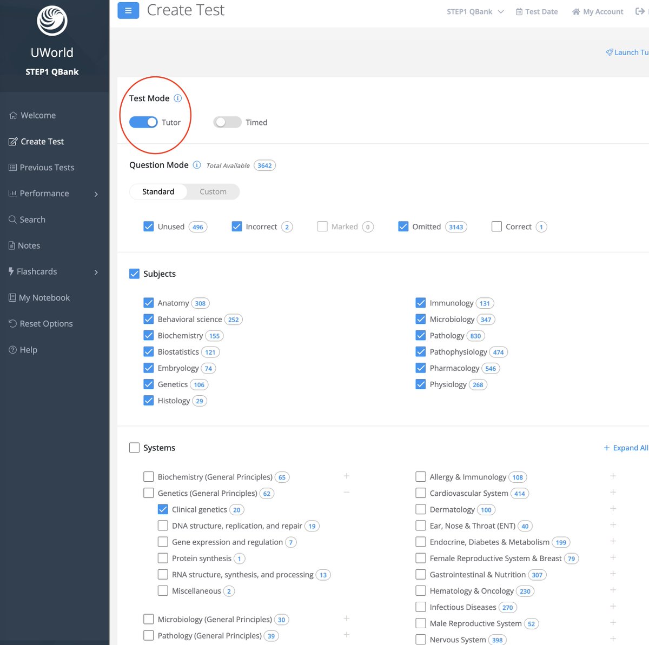Viewport: 649px width, 645px height.
Task: Expand Hematology & Oncology plus sign
Action: point(613,590)
